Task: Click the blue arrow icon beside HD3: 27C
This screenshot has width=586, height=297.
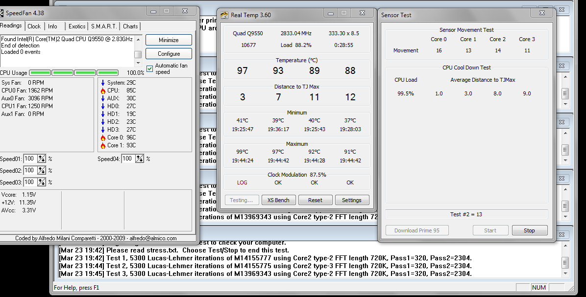Action: [103, 130]
